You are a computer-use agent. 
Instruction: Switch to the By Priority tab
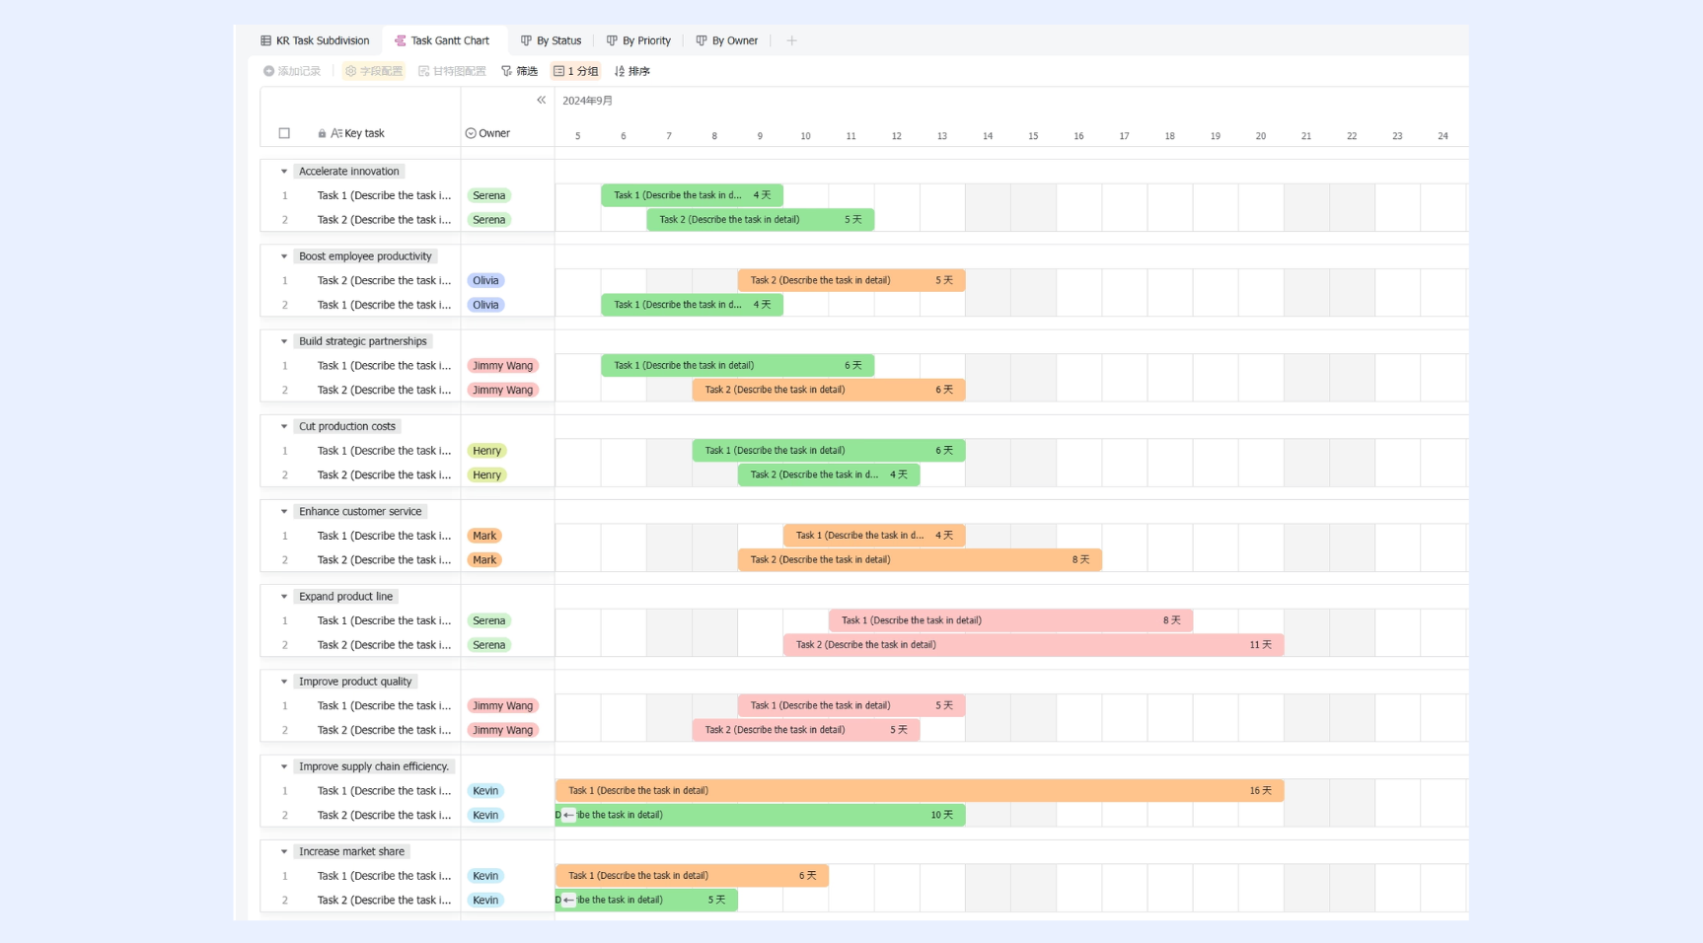638,40
